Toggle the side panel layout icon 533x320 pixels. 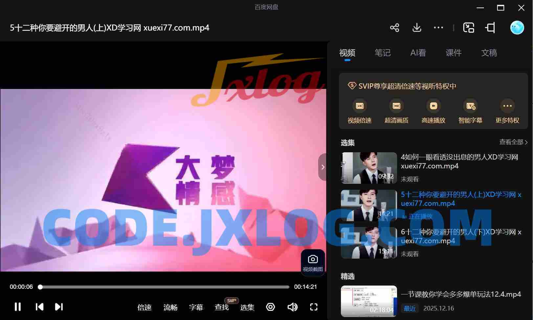point(490,28)
